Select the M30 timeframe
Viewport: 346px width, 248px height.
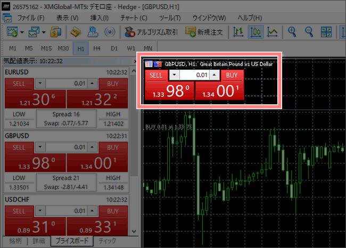pyautogui.click(x=63, y=48)
